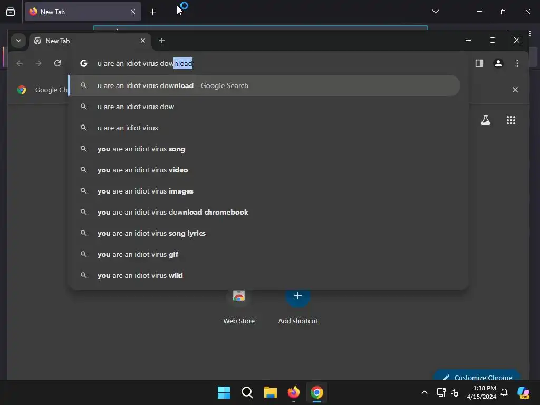Viewport: 540px width, 405px height.
Task: Choose 'you are an idiot virus video'
Action: (265, 170)
